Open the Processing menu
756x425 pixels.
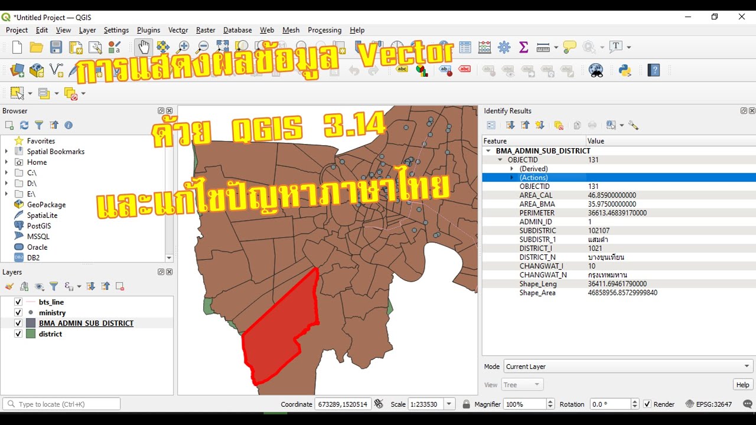pyautogui.click(x=324, y=30)
